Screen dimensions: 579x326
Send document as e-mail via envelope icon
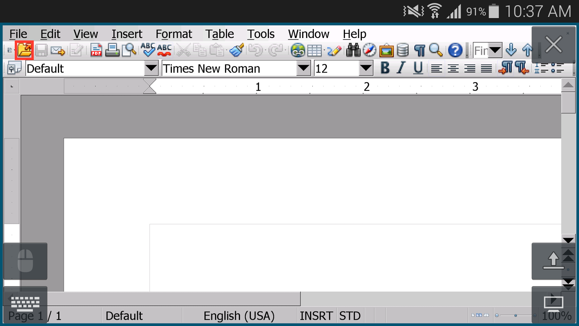pyautogui.click(x=58, y=50)
